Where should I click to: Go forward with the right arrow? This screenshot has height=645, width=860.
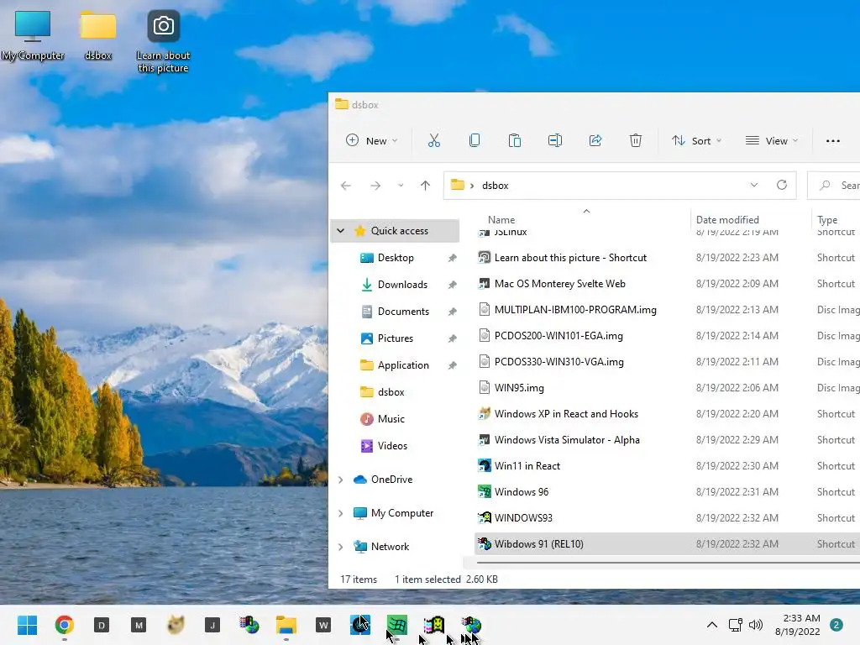(375, 186)
